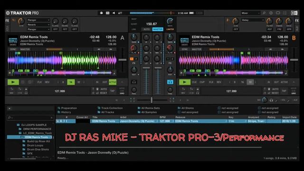Click the audio speaker indicator in header

point(114,13)
